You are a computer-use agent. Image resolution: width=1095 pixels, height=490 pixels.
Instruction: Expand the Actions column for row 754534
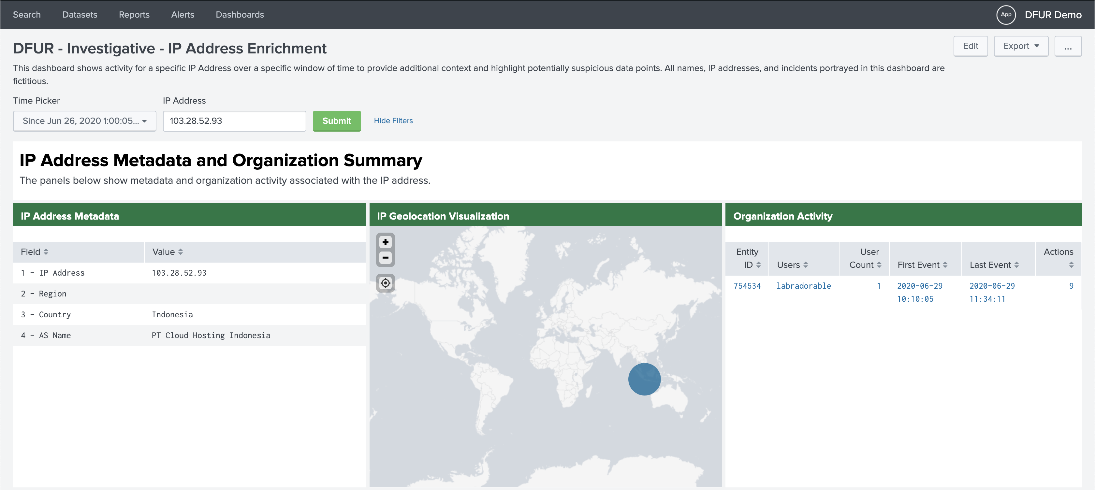[1072, 285]
